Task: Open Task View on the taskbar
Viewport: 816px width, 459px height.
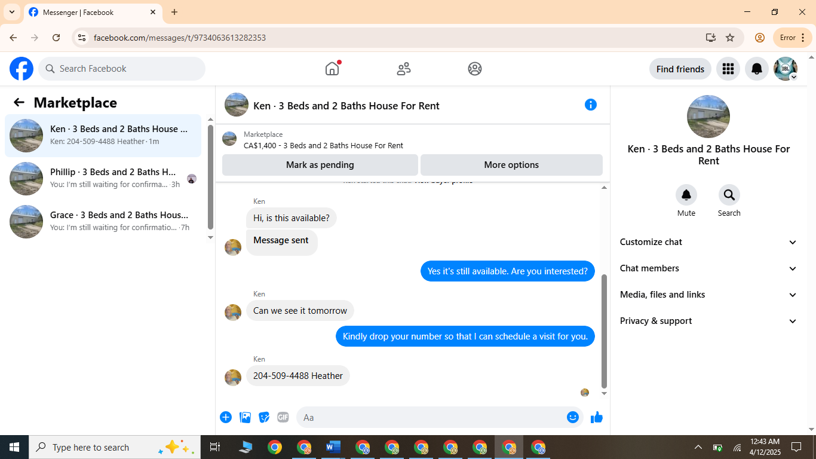Action: tap(215, 447)
